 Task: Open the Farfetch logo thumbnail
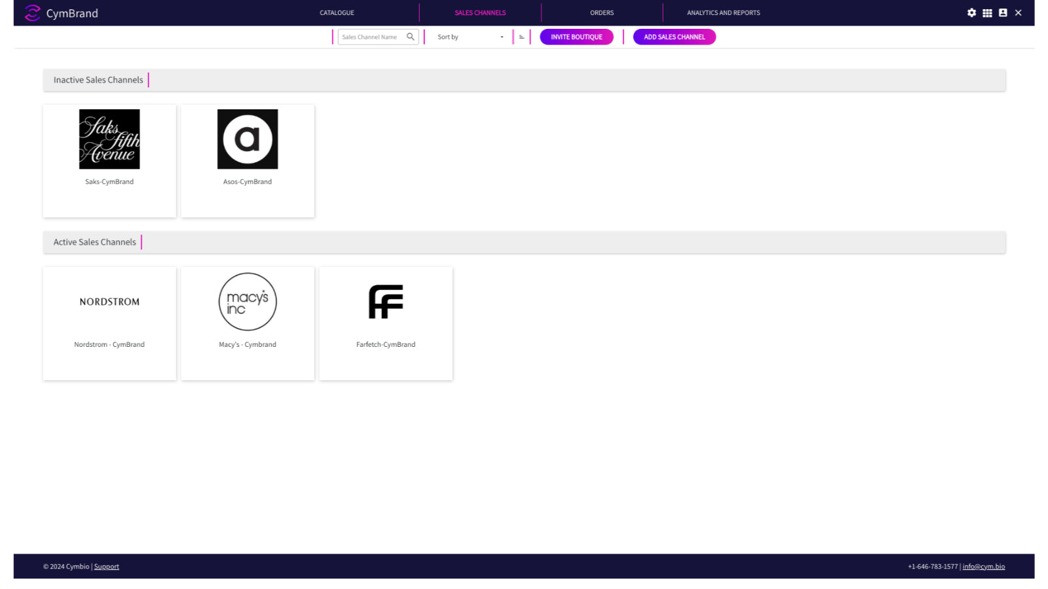(x=386, y=302)
